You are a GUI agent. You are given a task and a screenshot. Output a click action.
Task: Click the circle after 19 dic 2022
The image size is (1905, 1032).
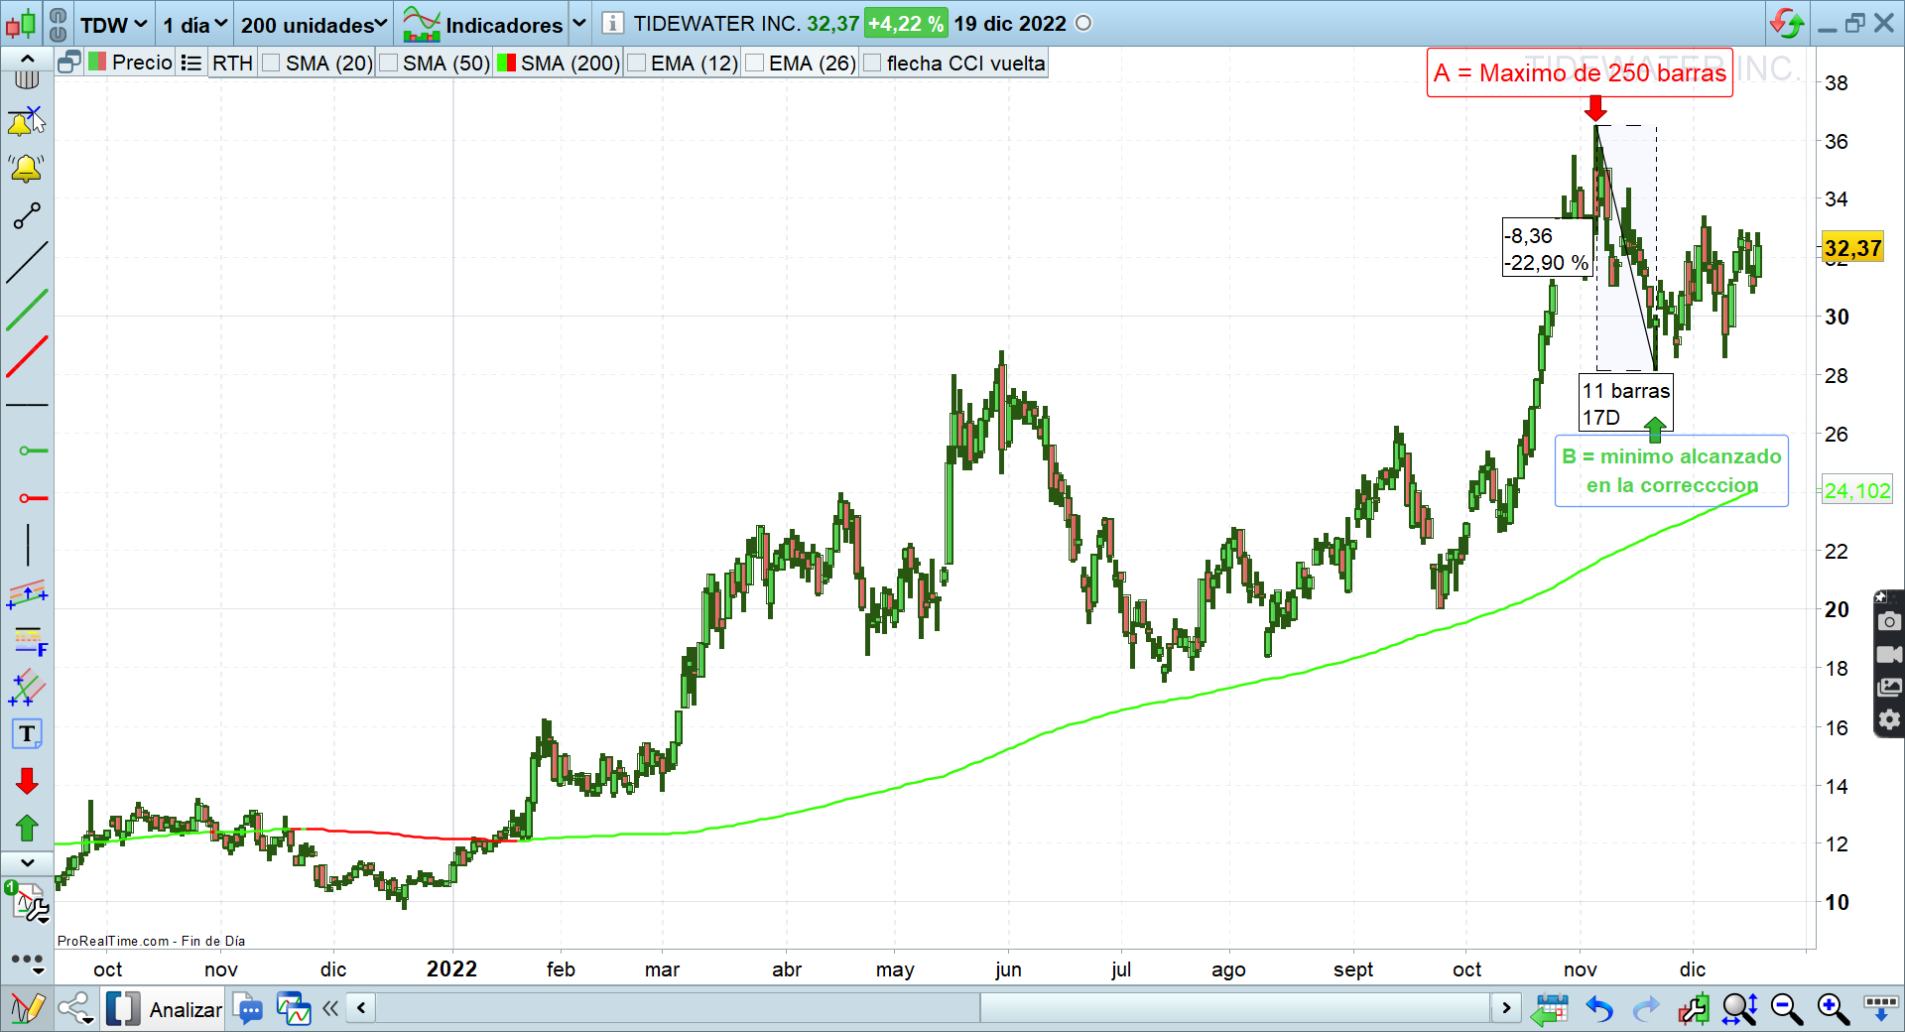point(1083,23)
